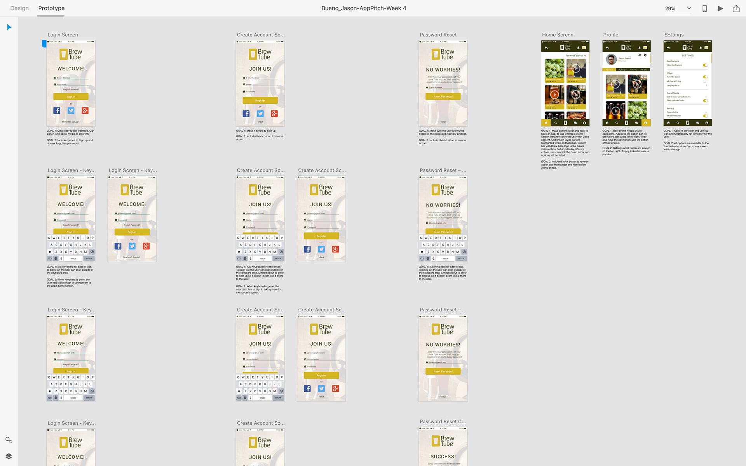The height and width of the screenshot is (466, 746).
Task: Click the Share icon in top bar
Action: pos(736,8)
